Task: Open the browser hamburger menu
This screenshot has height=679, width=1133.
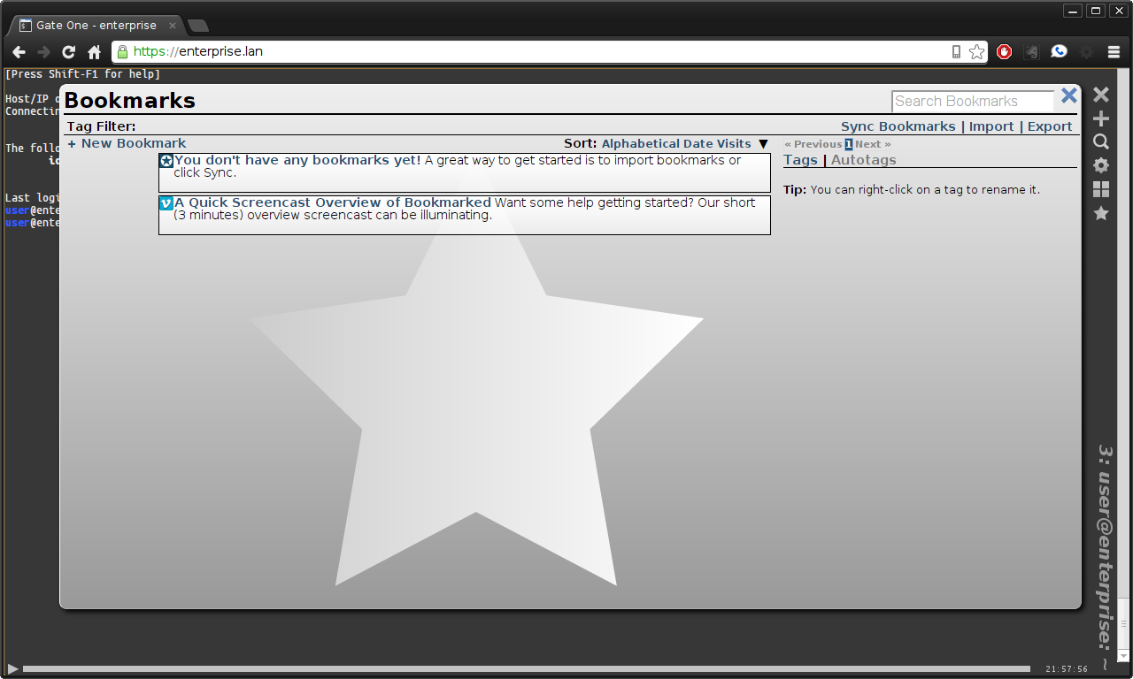Action: click(1114, 51)
